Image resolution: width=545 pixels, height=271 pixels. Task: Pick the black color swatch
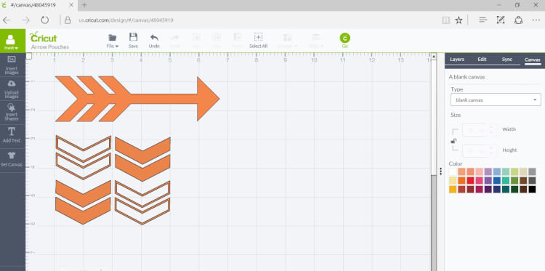pos(532,190)
